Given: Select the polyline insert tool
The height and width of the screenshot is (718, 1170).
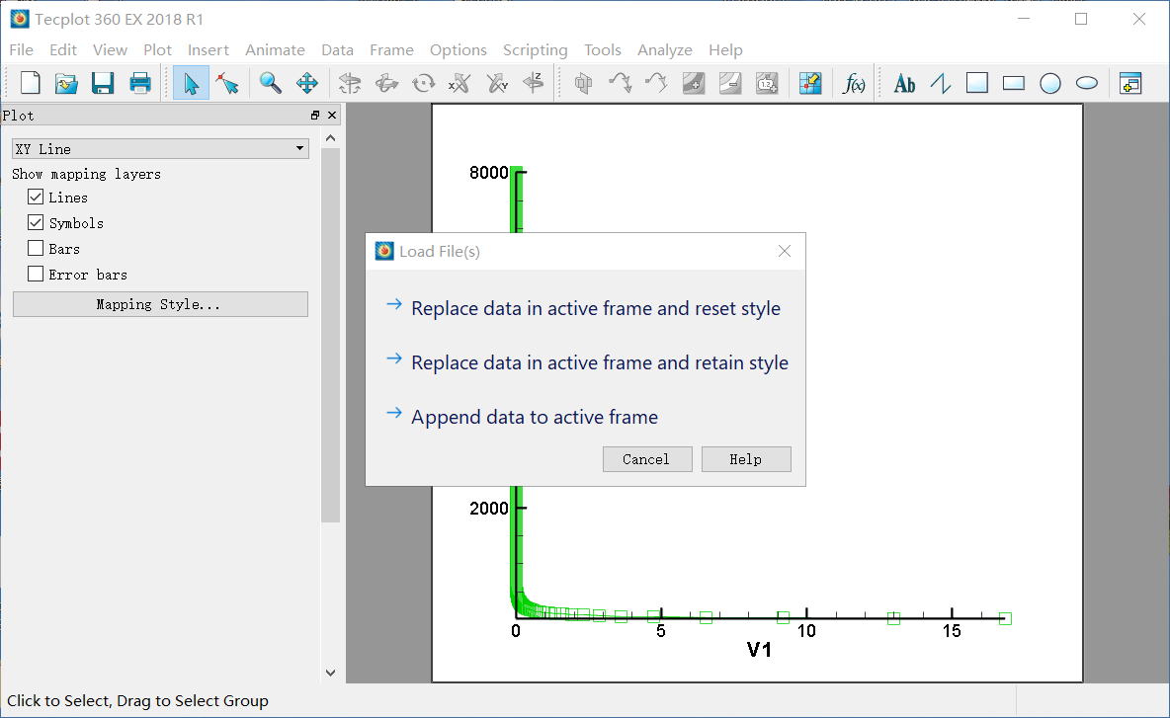Looking at the screenshot, I should click(941, 83).
